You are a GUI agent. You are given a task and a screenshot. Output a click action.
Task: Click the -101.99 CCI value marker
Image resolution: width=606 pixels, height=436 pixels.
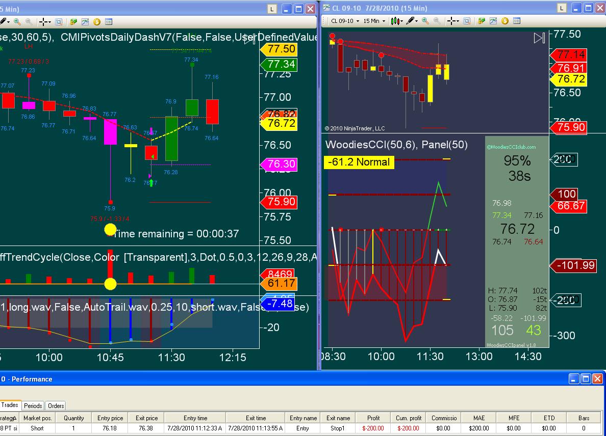pos(573,265)
